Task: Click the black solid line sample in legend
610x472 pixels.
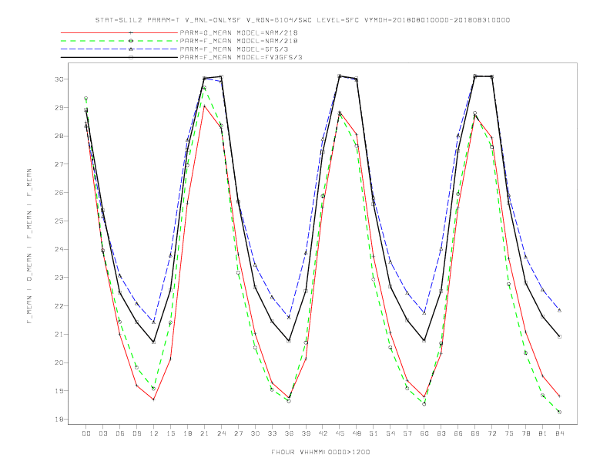Action: (x=119, y=57)
